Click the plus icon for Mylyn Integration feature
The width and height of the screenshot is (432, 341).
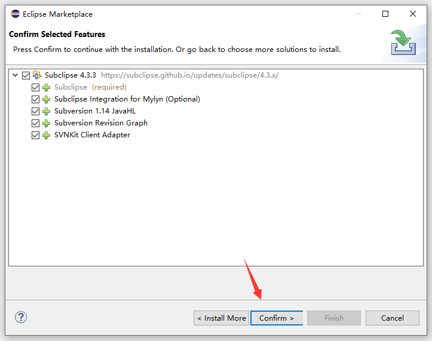tap(47, 99)
